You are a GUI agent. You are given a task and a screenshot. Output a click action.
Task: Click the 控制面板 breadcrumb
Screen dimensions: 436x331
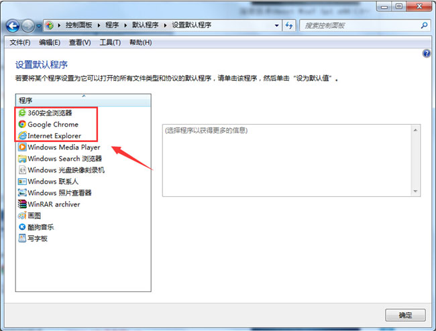pos(78,25)
